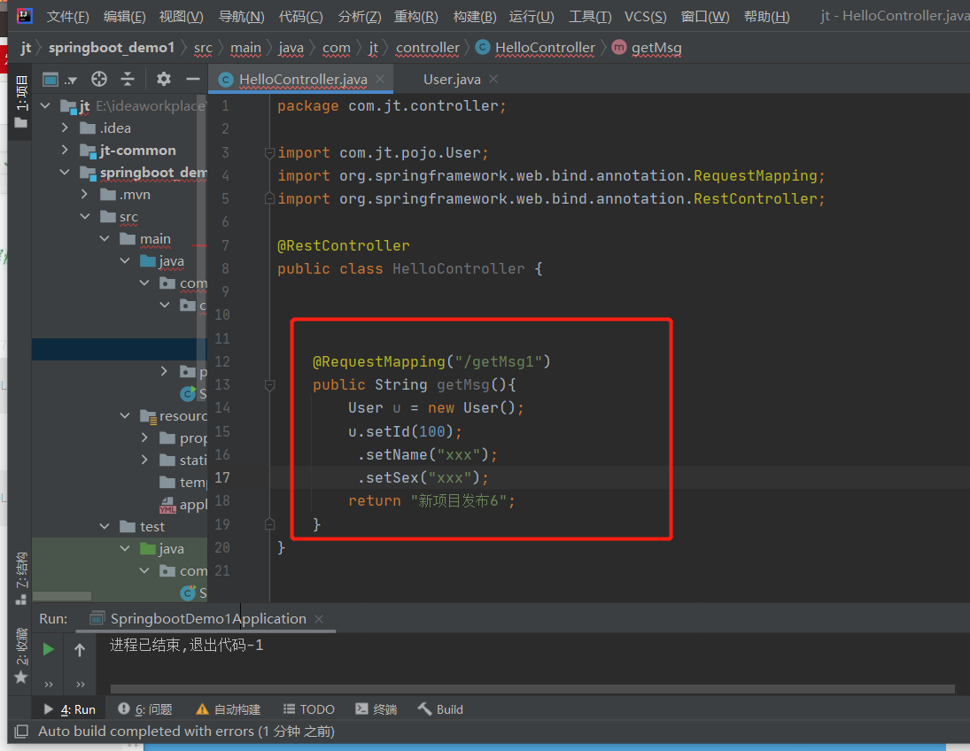Open the TODO tool window
970x751 pixels.
click(308, 709)
